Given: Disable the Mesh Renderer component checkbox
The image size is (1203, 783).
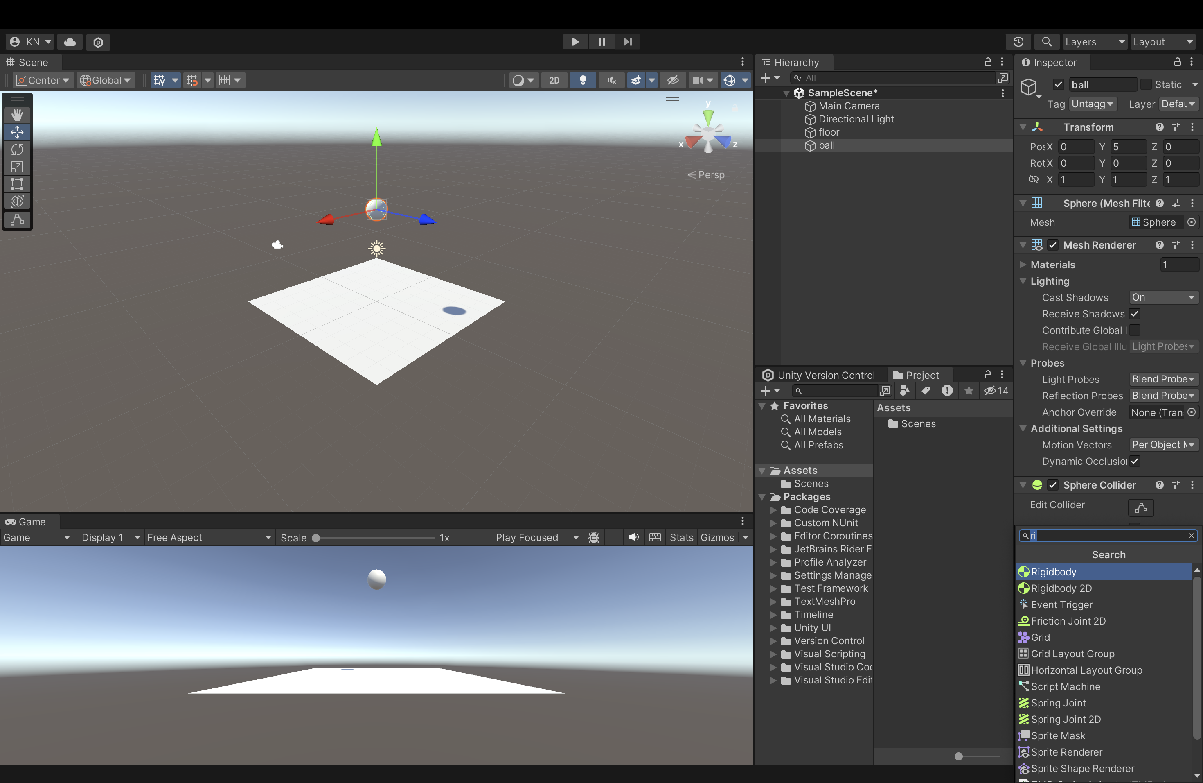Looking at the screenshot, I should coord(1053,245).
